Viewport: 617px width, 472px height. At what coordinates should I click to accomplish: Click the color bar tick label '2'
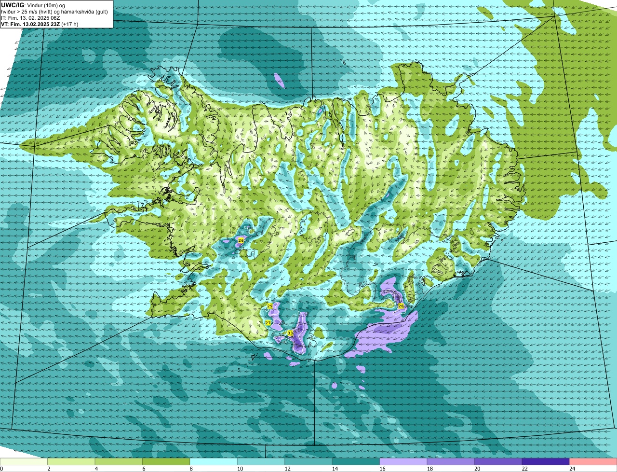click(49, 469)
